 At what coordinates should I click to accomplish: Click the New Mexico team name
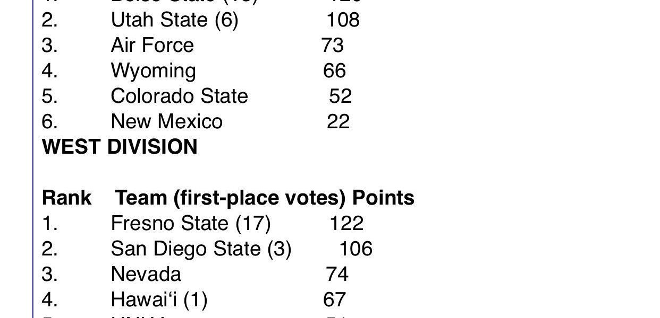166,122
